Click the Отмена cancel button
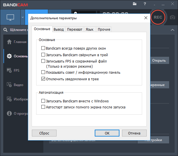The height and width of the screenshot is (156, 178). tap(134, 133)
